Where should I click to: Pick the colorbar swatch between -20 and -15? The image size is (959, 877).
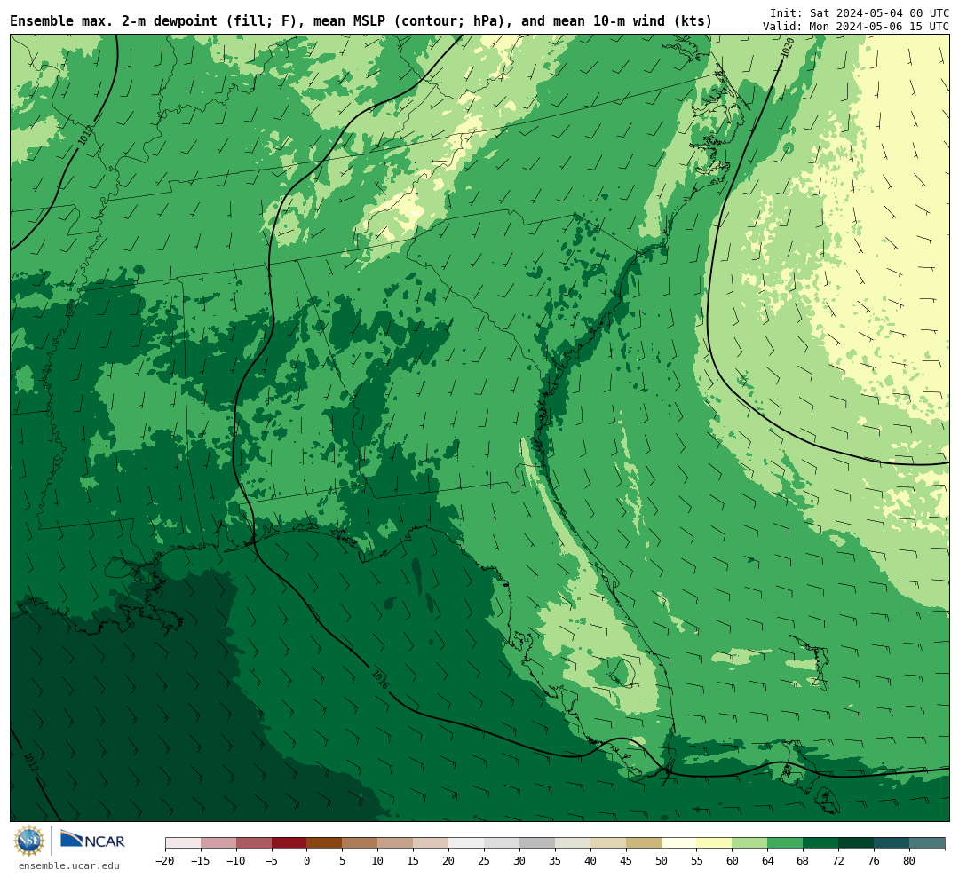point(183,843)
